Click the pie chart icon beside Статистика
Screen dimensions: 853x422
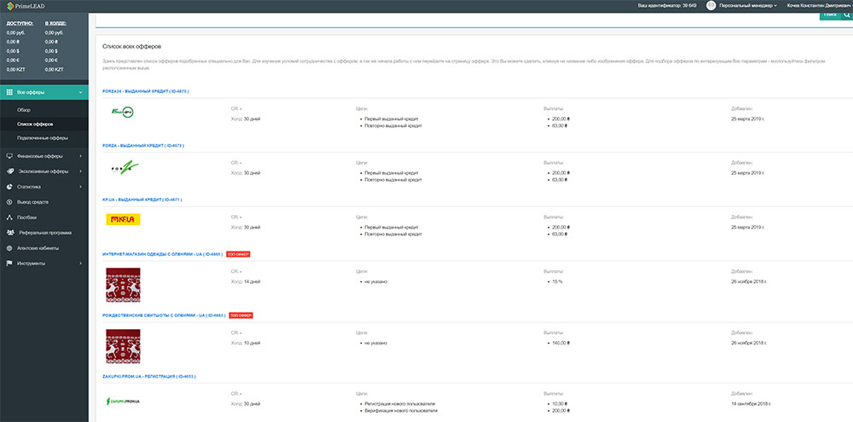click(9, 187)
